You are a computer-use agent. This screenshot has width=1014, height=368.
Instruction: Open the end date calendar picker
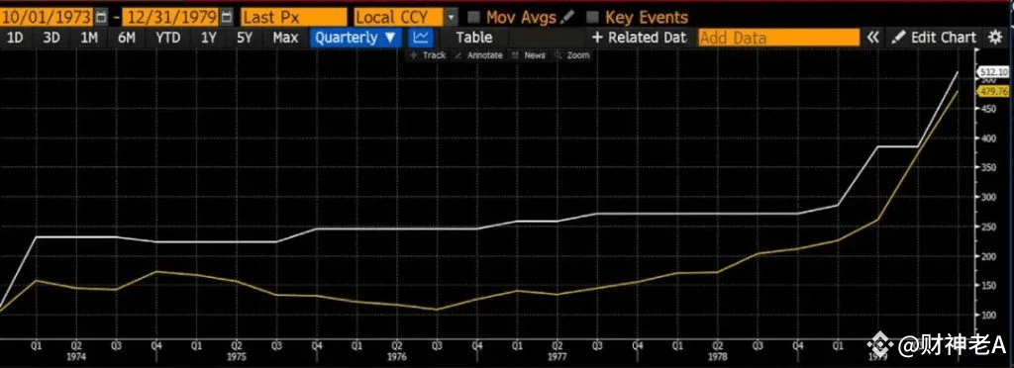[227, 17]
